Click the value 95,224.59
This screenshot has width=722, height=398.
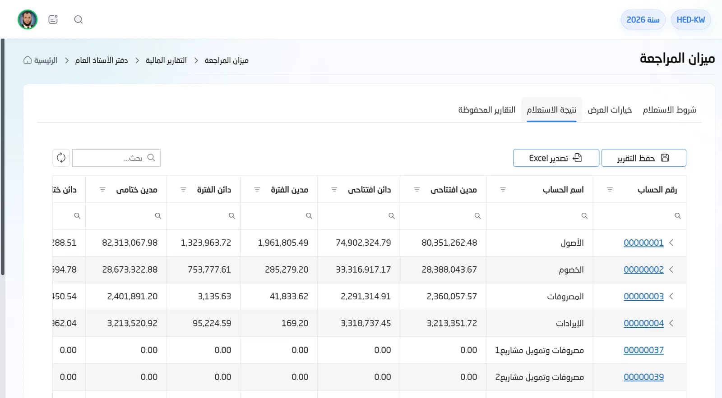coord(212,323)
